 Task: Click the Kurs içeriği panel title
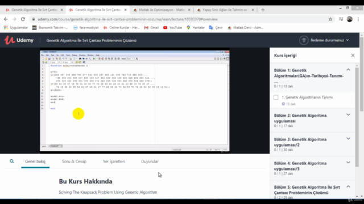point(286,56)
